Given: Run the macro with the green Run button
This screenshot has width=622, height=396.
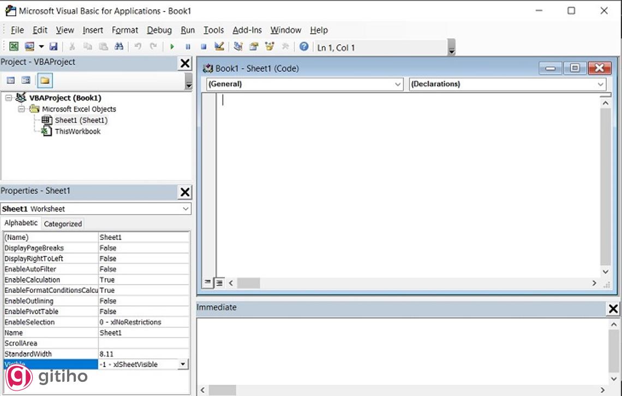Looking at the screenshot, I should click(x=172, y=46).
